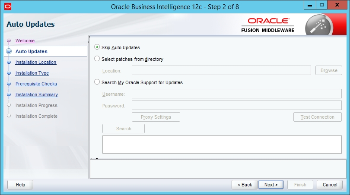The width and height of the screenshot is (350, 195).
Task: Click the installer wizard wand icon
Action: point(319,25)
